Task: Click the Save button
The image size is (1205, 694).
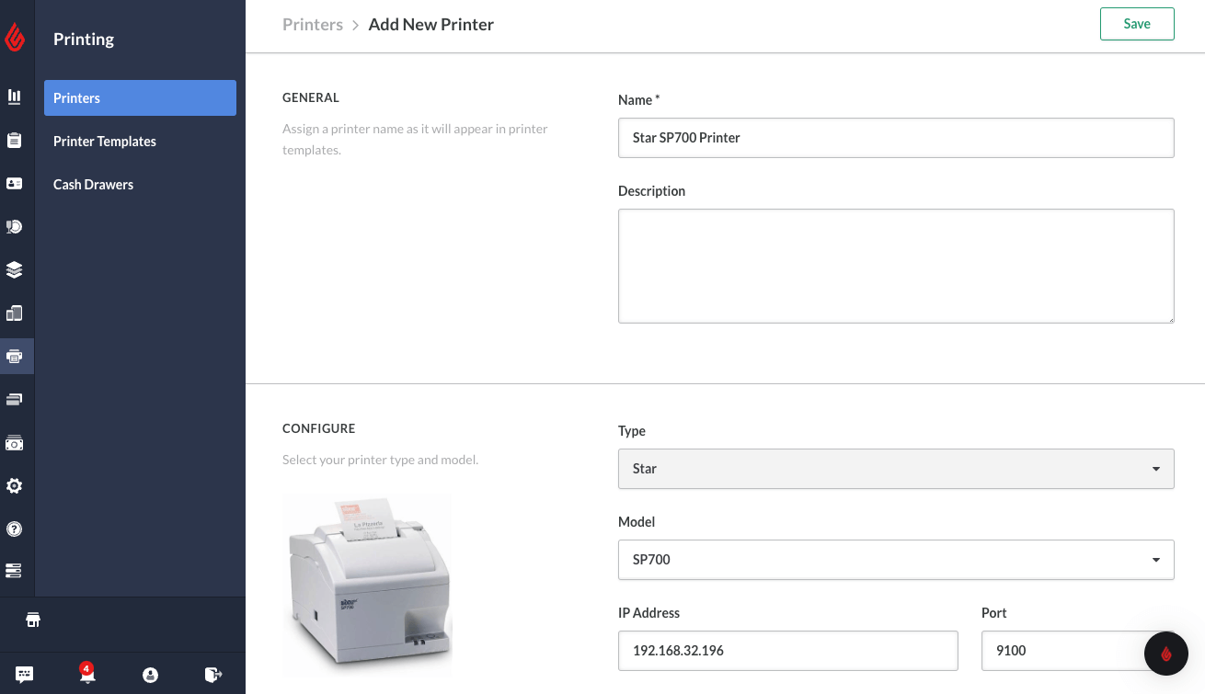Action: 1137,24
